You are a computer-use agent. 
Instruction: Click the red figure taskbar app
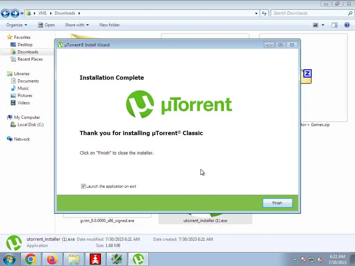tap(95, 259)
